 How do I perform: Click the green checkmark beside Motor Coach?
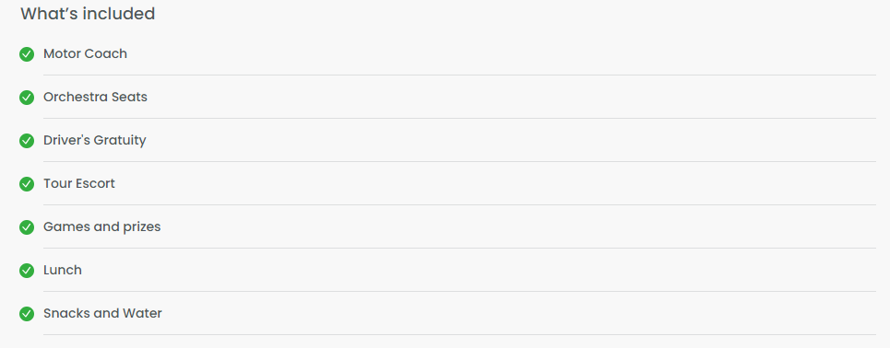click(x=27, y=54)
